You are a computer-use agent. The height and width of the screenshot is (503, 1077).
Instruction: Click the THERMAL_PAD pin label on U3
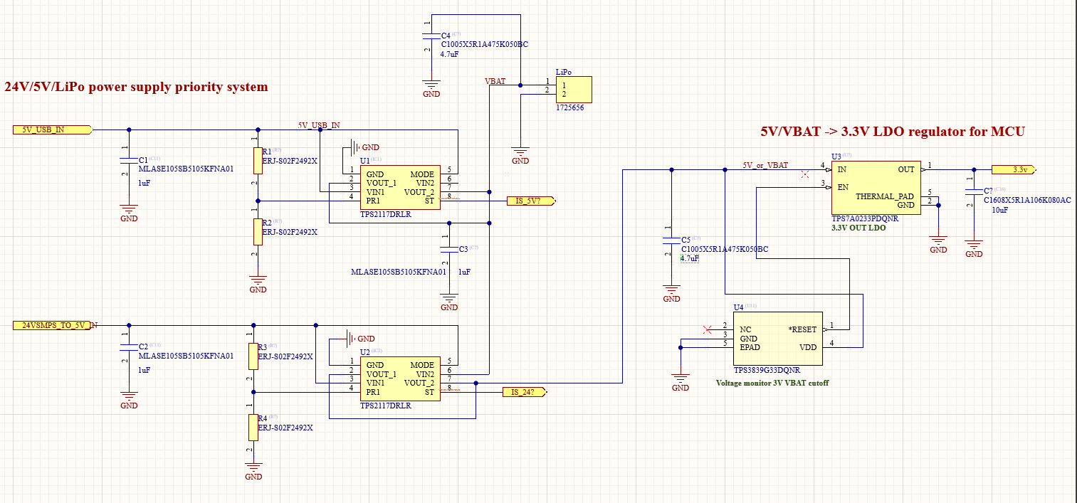885,196
